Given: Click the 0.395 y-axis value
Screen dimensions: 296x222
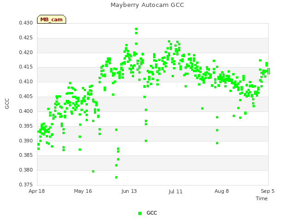Looking at the screenshot, I should point(26,126).
